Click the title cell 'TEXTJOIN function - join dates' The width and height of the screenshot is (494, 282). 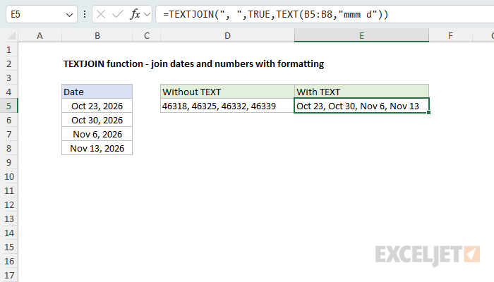(x=193, y=64)
